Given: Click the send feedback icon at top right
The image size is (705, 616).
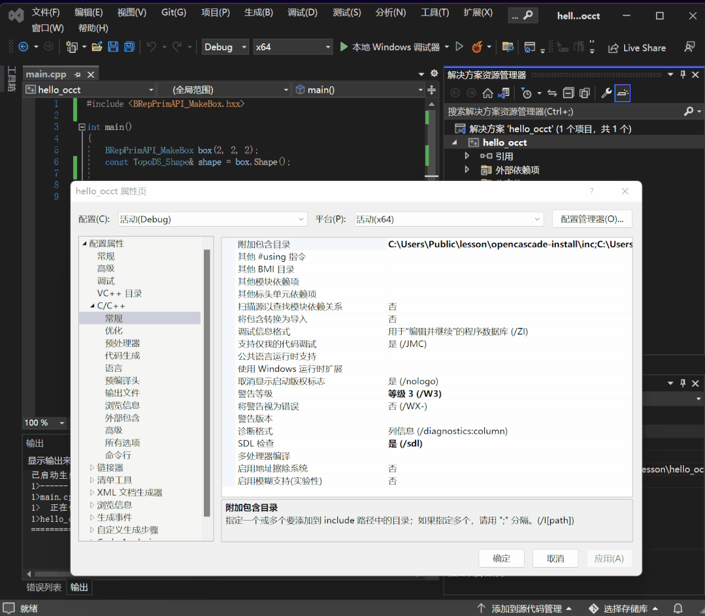Looking at the screenshot, I should [x=689, y=48].
